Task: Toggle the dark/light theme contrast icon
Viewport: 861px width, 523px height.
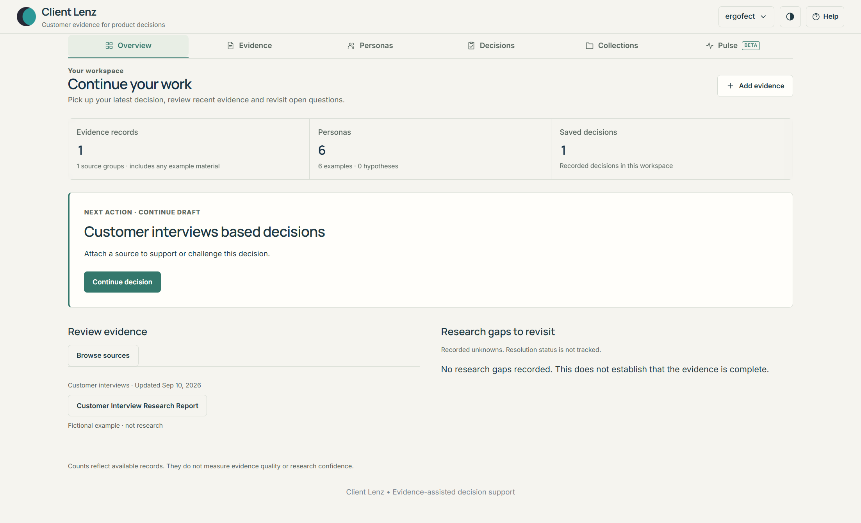Action: pyautogui.click(x=790, y=16)
